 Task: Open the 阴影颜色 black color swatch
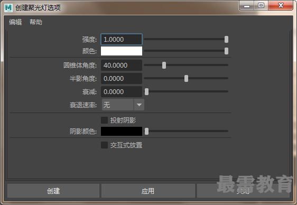pos(122,131)
